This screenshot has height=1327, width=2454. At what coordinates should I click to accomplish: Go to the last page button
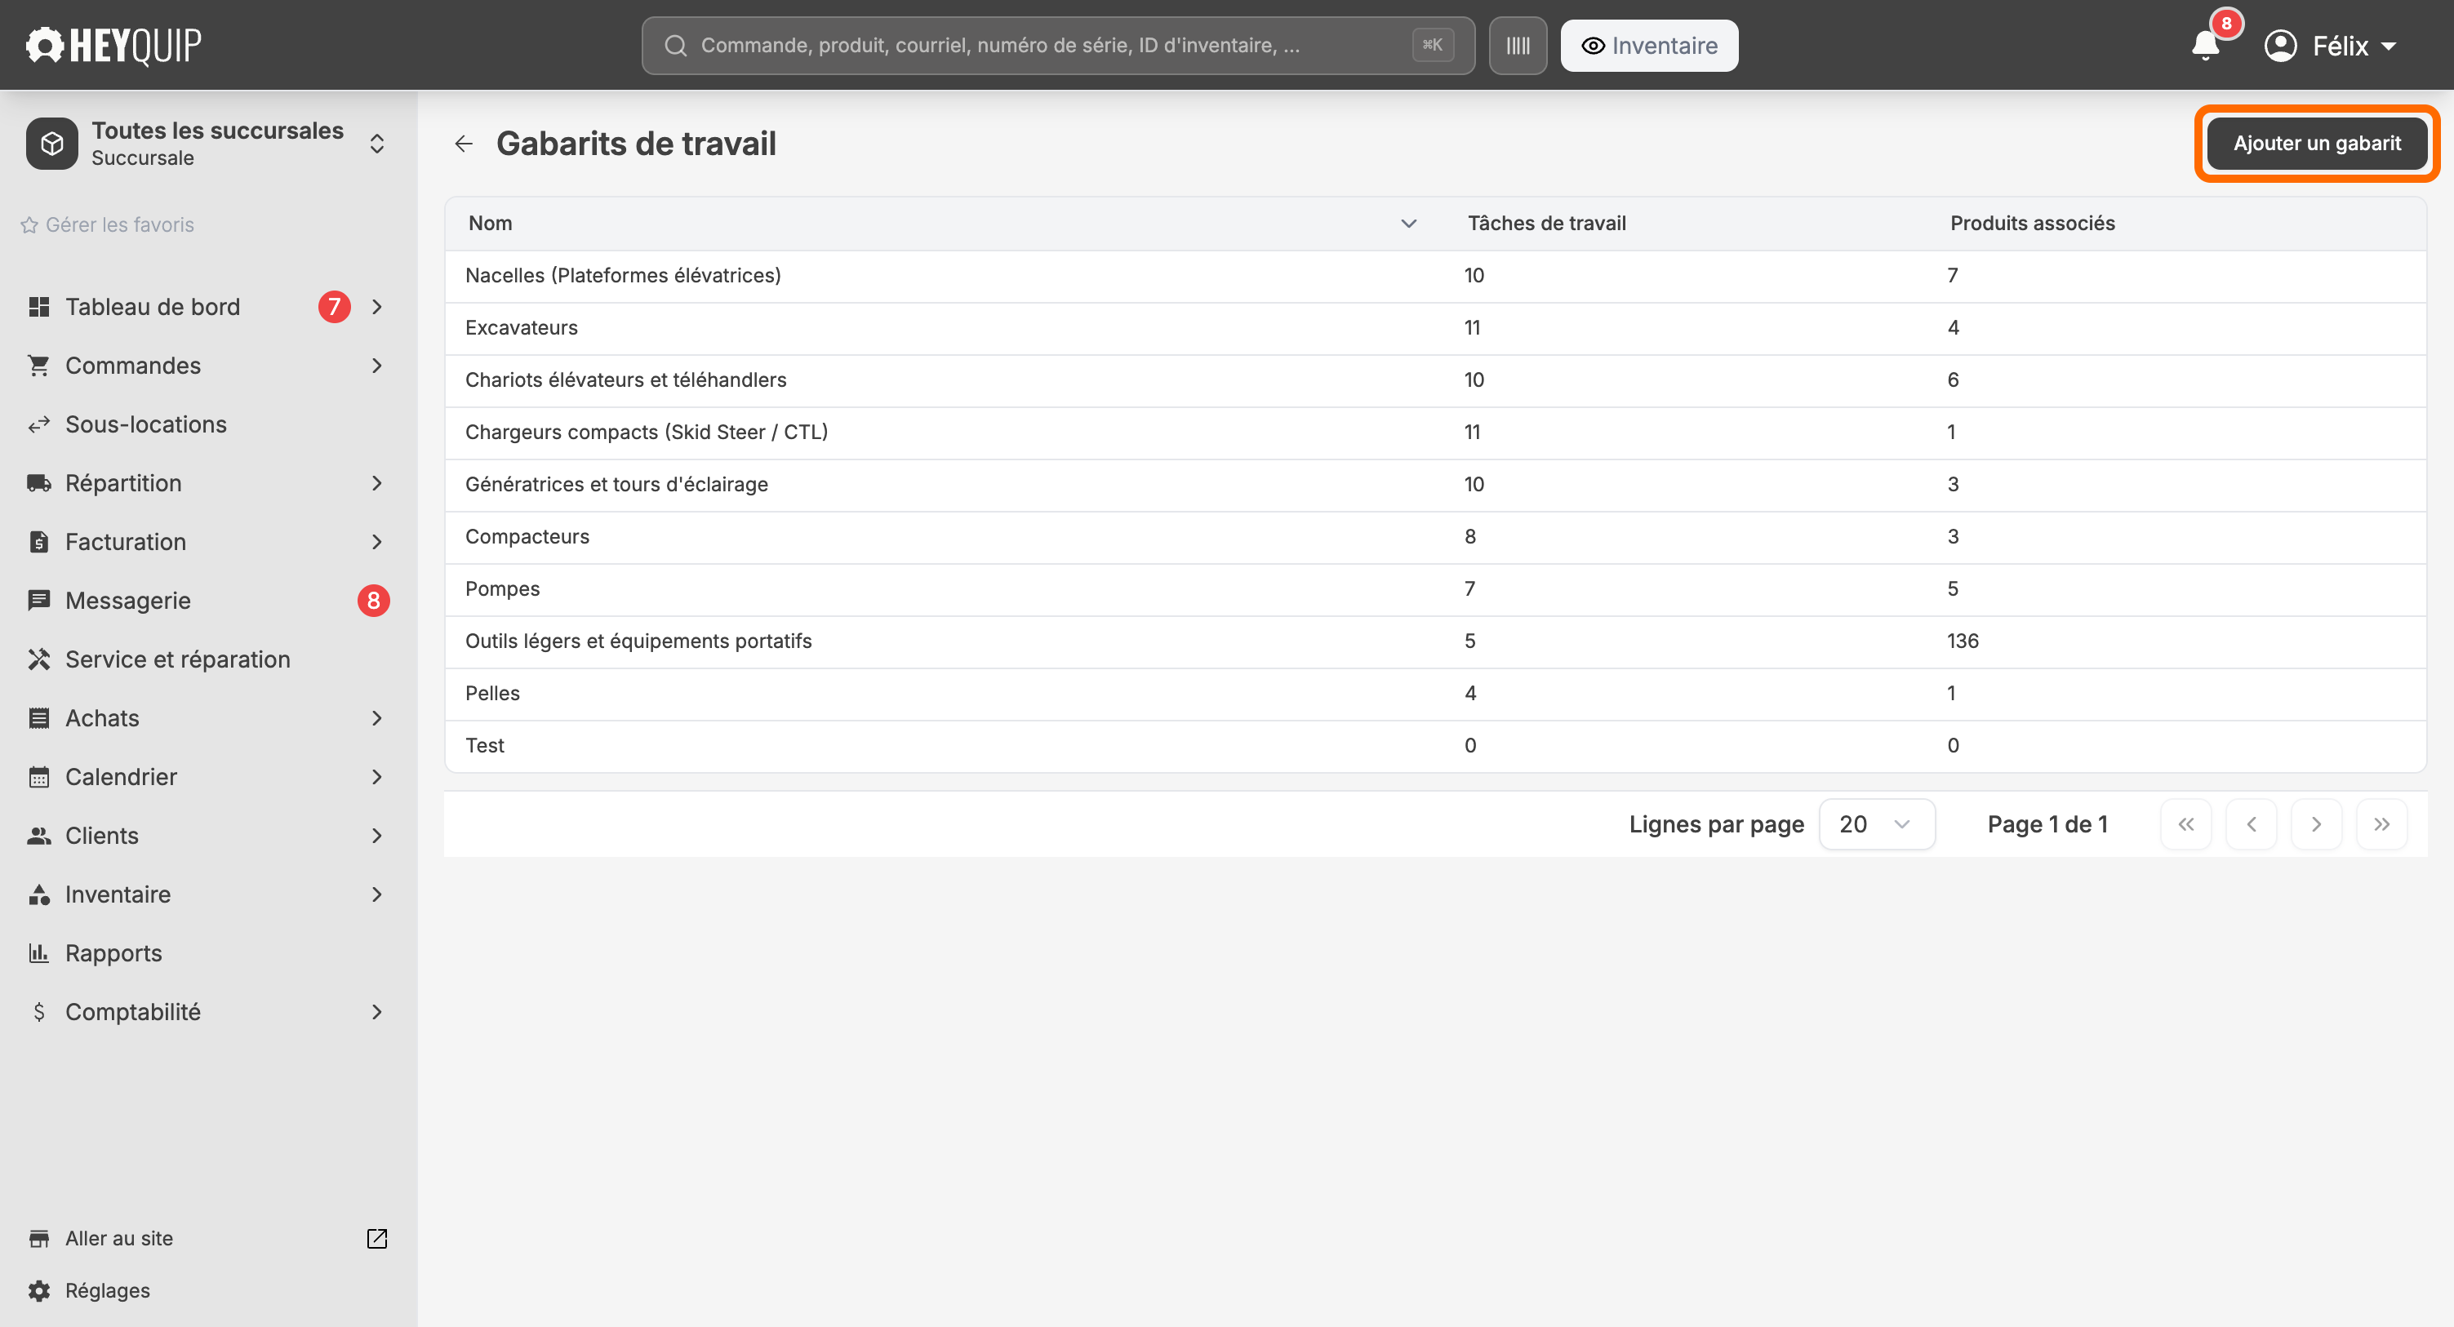[x=2381, y=824]
